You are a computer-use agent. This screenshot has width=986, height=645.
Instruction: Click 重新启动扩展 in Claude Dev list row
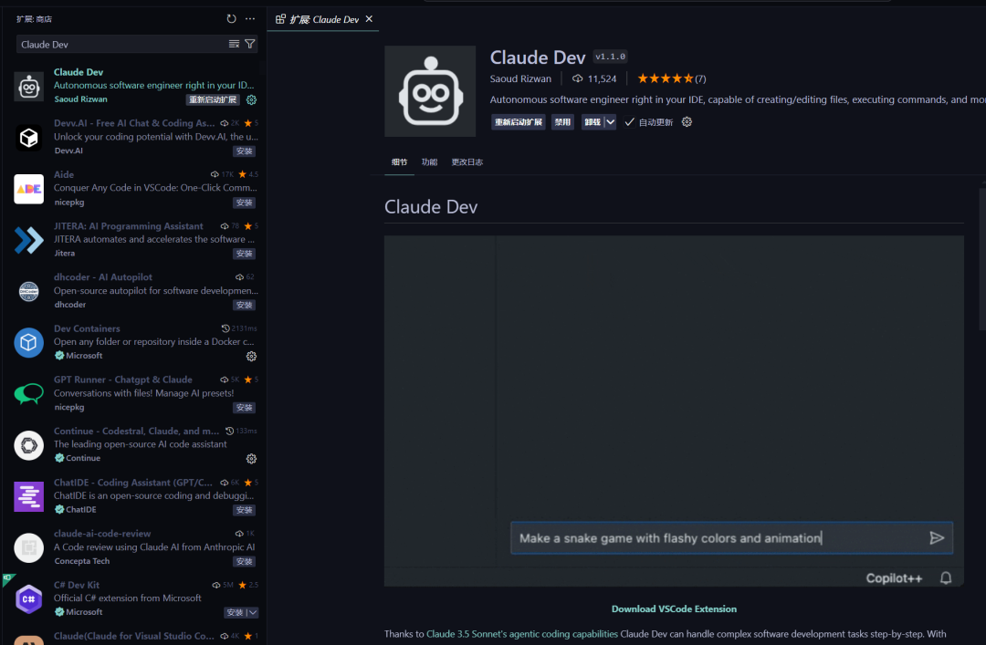point(213,100)
